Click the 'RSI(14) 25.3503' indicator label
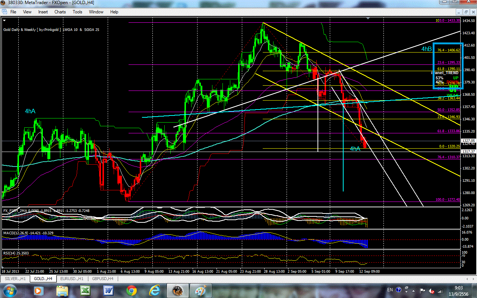This screenshot has height=298, width=477. 16,253
